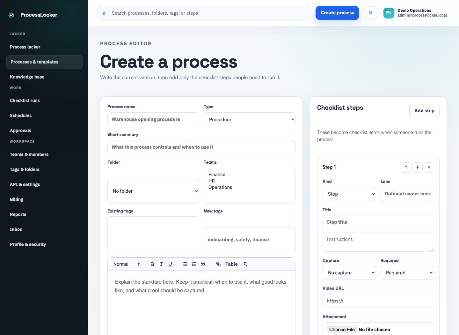Open API & settings page

tap(44, 184)
